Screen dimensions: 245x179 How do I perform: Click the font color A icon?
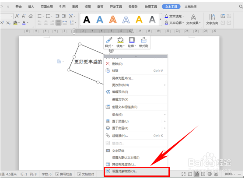point(24,23)
